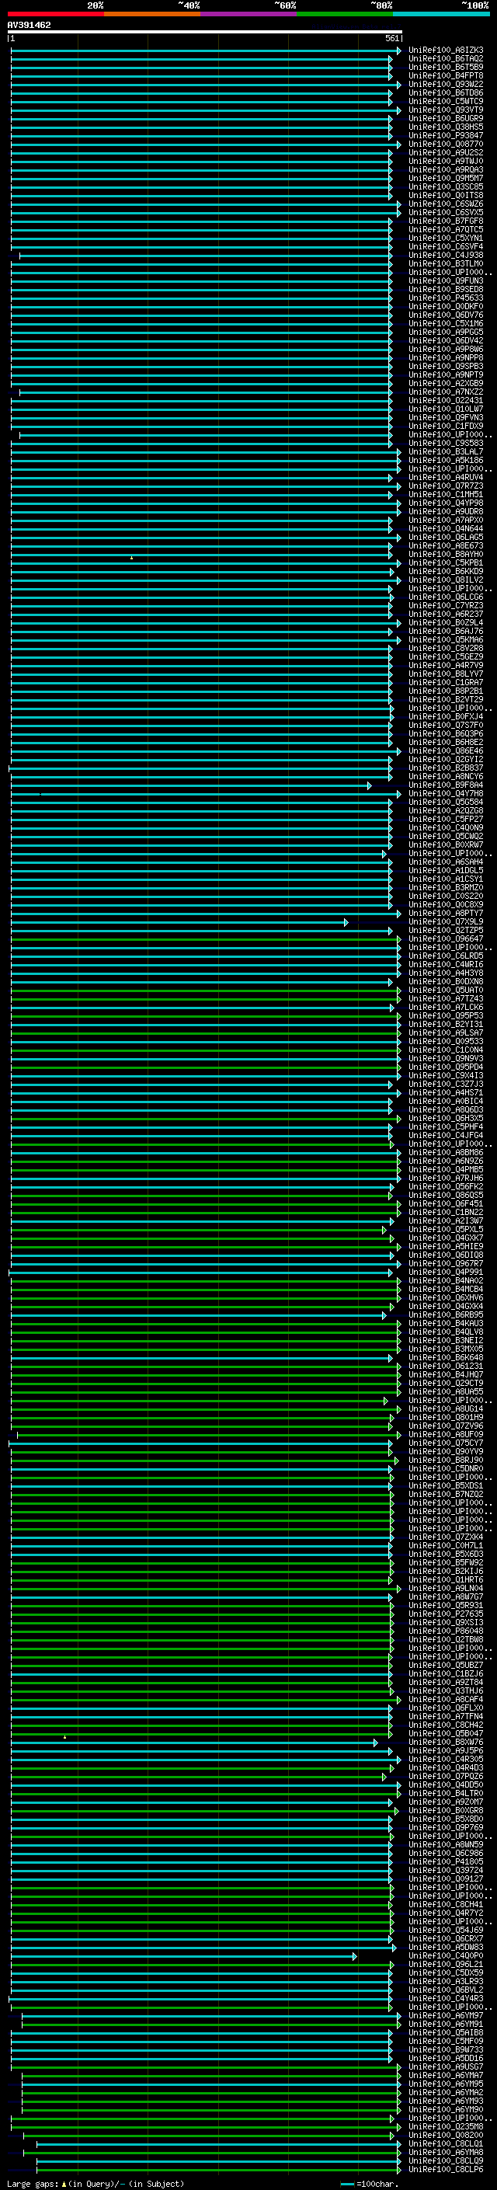The width and height of the screenshot is (497, 2190).
Task: Select UniRef100_A9NPP8 label
Action: coord(446,358)
